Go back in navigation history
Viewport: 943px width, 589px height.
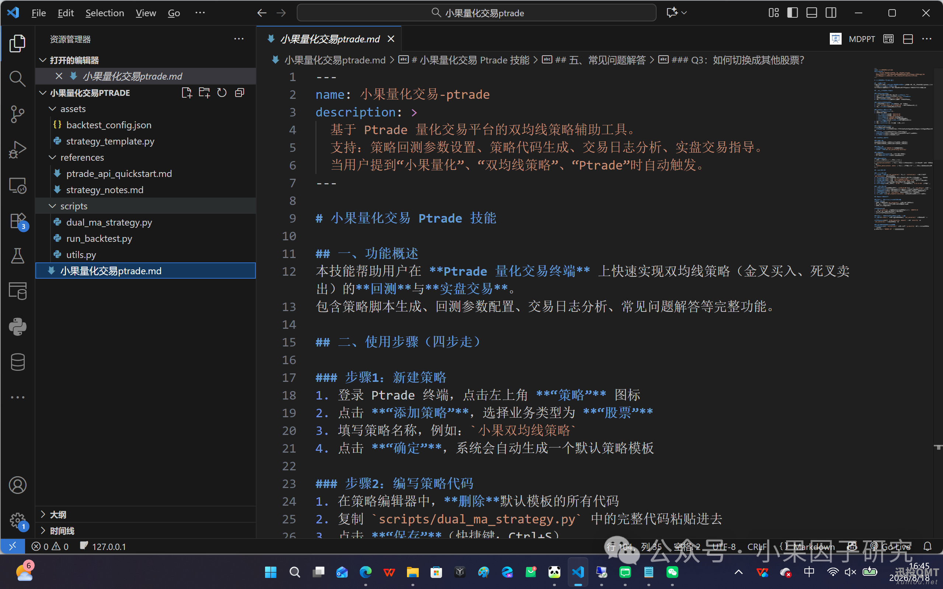(x=262, y=13)
